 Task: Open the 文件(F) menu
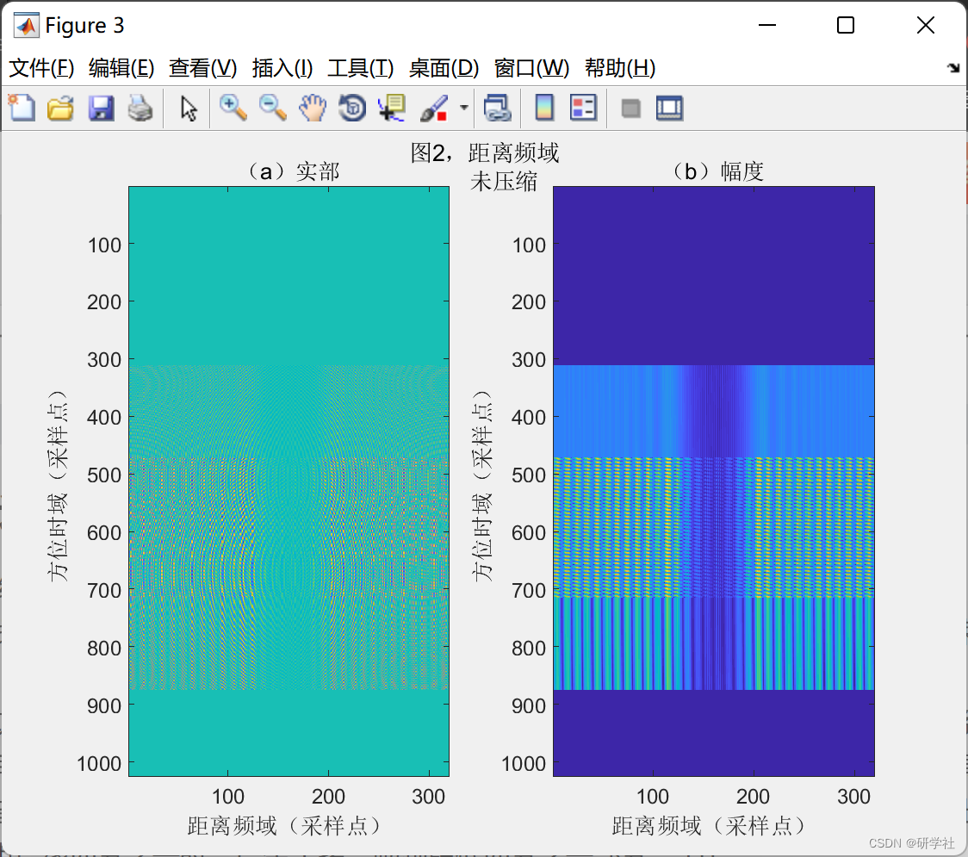coord(41,68)
